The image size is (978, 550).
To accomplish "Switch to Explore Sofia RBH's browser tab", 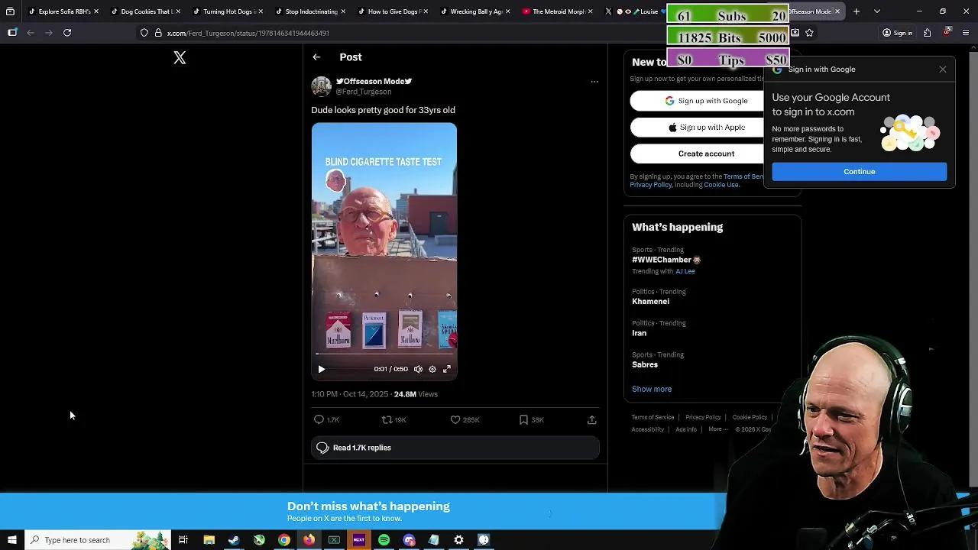I will point(63,11).
